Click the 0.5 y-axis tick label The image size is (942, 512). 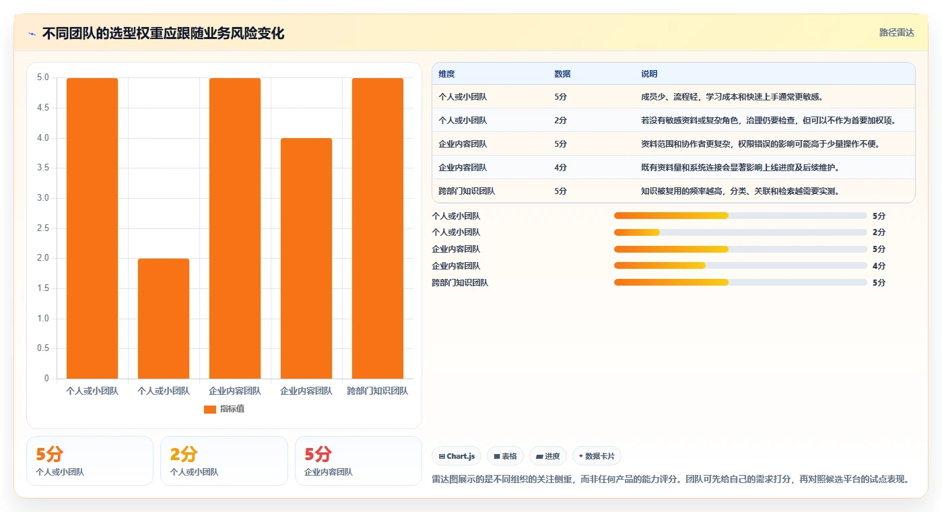coord(42,348)
